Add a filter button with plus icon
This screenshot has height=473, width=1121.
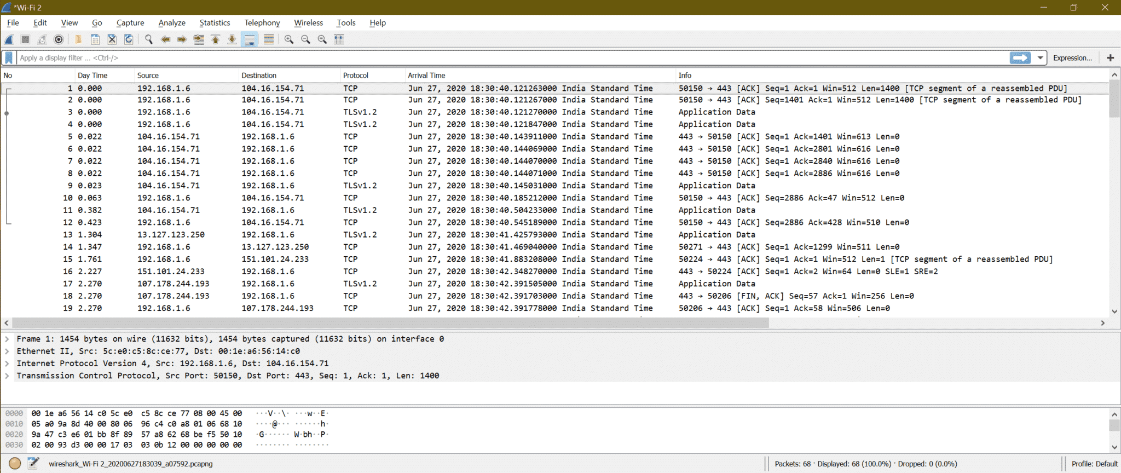(x=1110, y=58)
